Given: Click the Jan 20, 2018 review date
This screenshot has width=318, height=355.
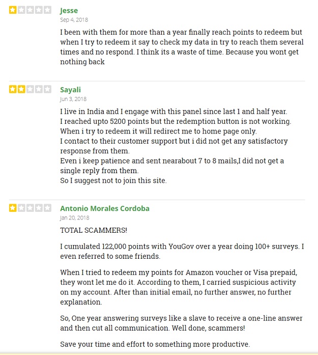Looking at the screenshot, I should tap(75, 218).
